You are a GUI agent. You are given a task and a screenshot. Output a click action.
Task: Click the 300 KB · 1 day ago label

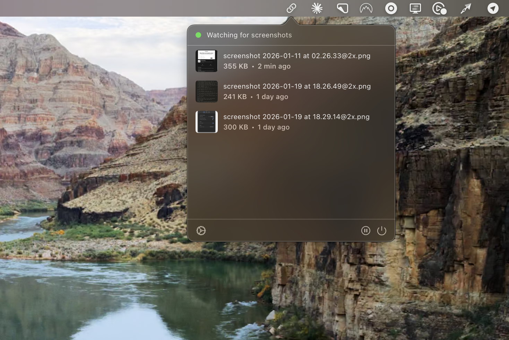click(257, 127)
